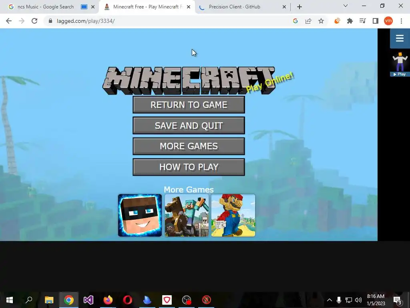Open a new browser tab
410x308 pixels.
(299, 7)
